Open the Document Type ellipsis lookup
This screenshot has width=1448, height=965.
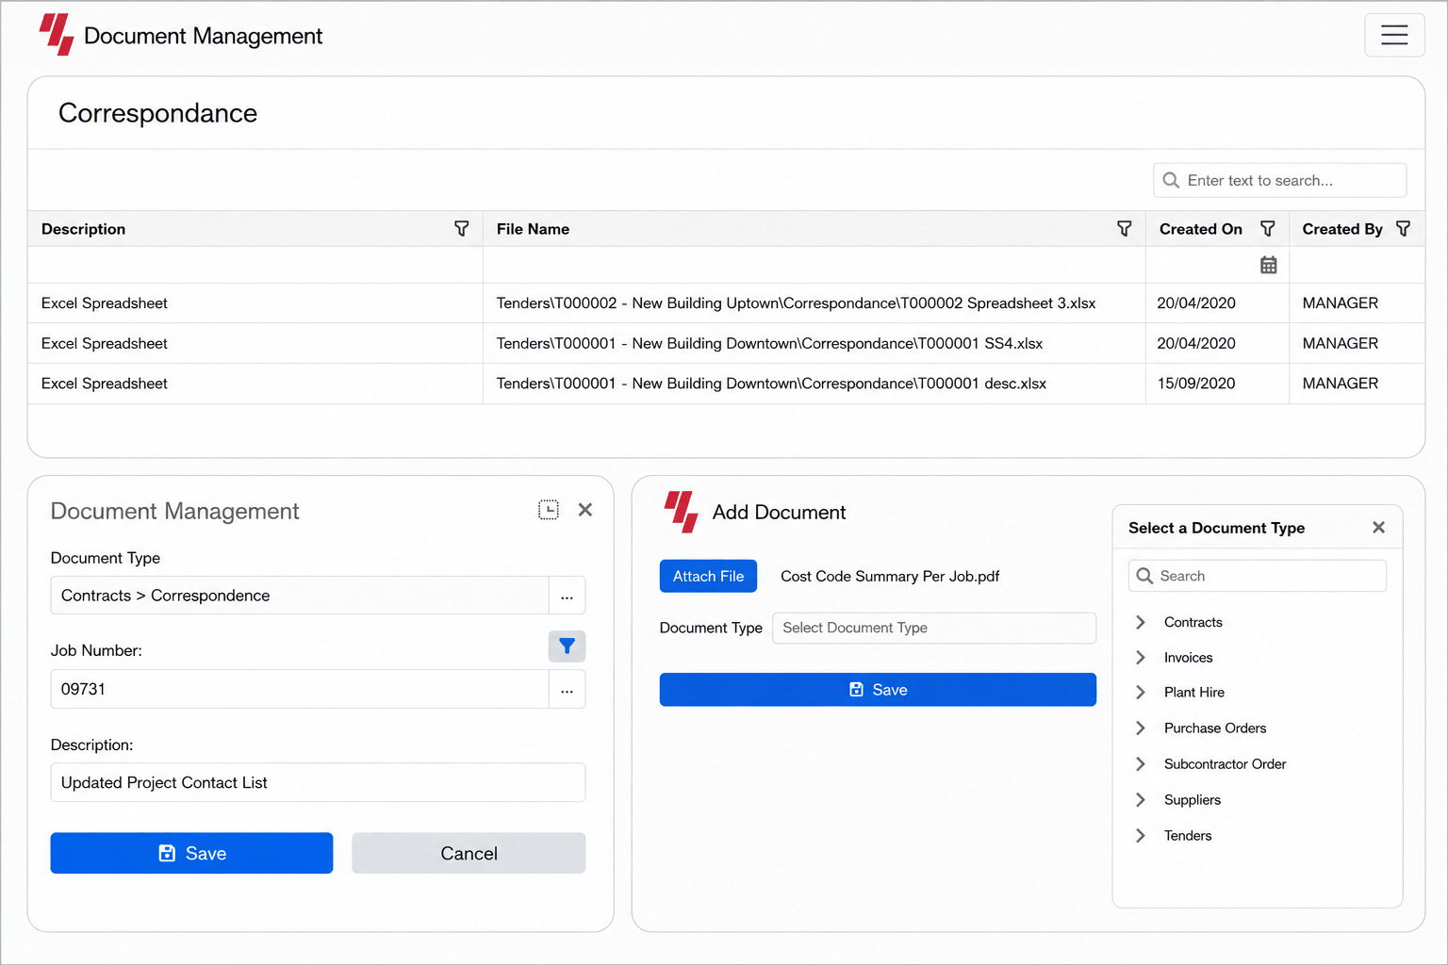567,596
